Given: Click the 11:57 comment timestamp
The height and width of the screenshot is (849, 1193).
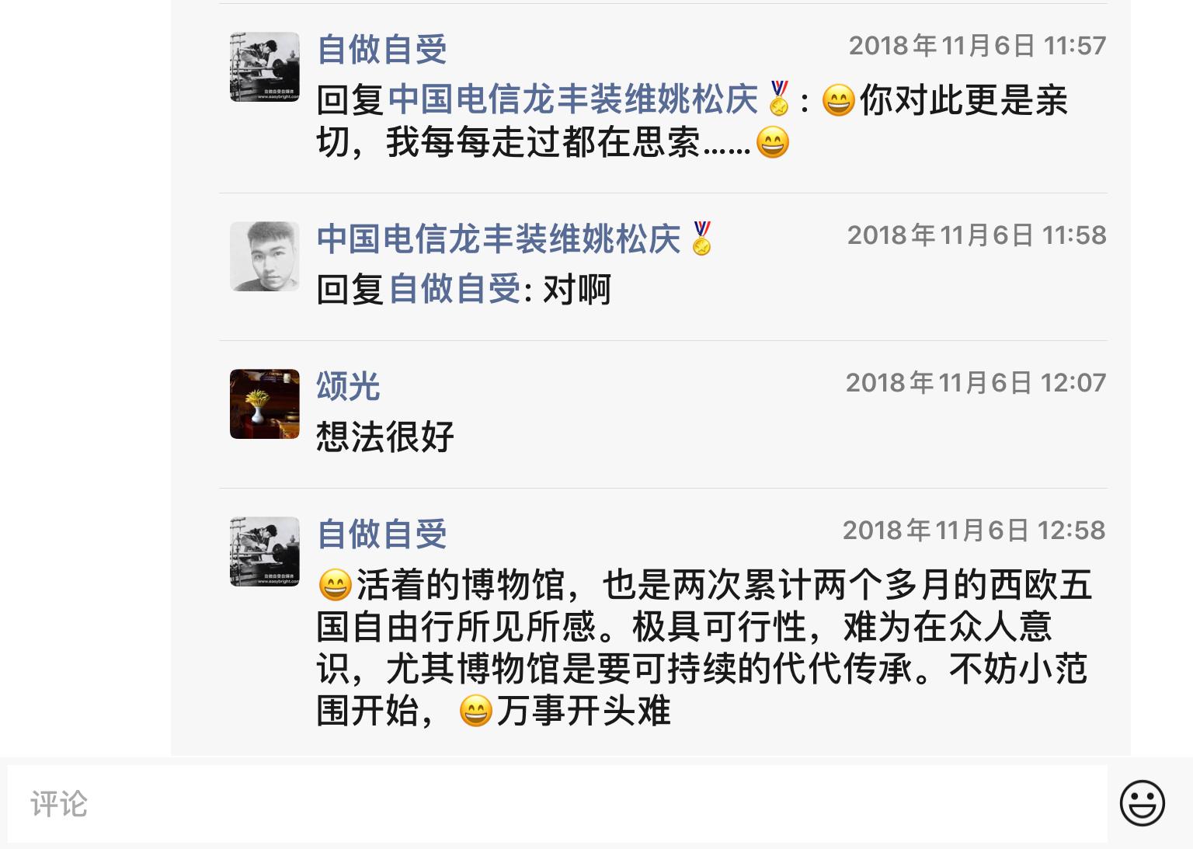Looking at the screenshot, I should [977, 46].
